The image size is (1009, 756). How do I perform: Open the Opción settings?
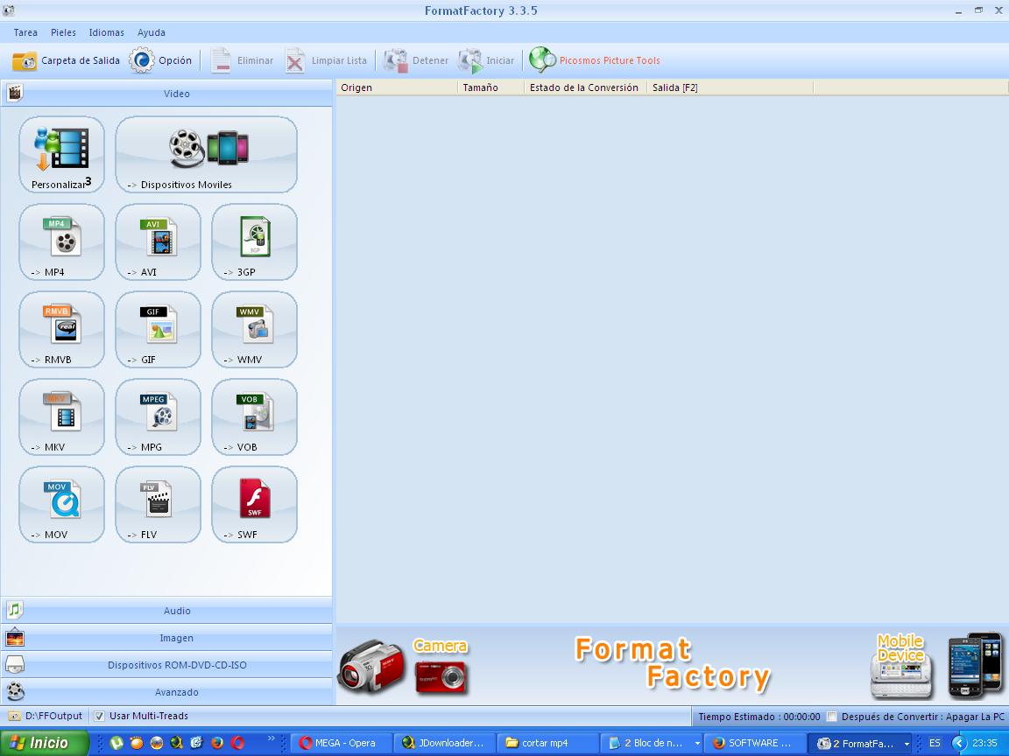point(161,60)
